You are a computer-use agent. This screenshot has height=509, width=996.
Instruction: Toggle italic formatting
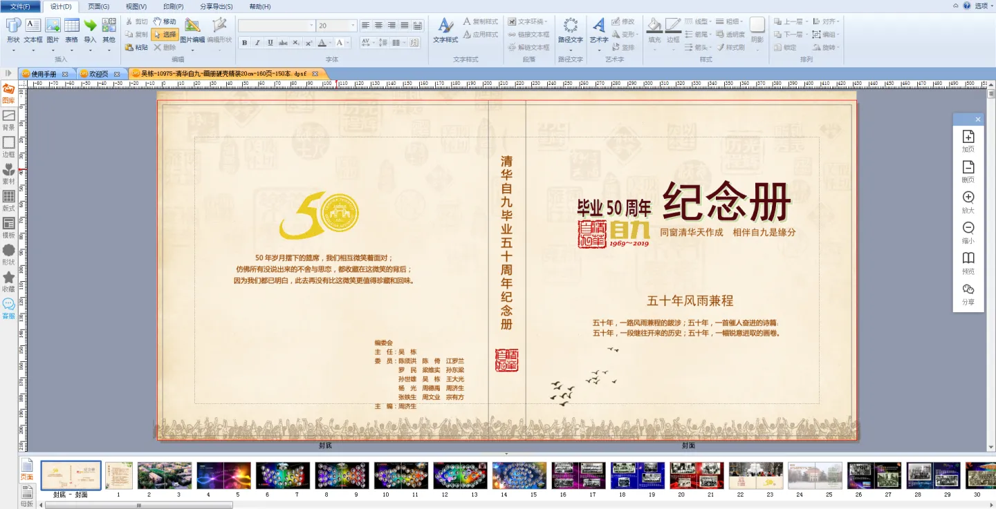[257, 43]
